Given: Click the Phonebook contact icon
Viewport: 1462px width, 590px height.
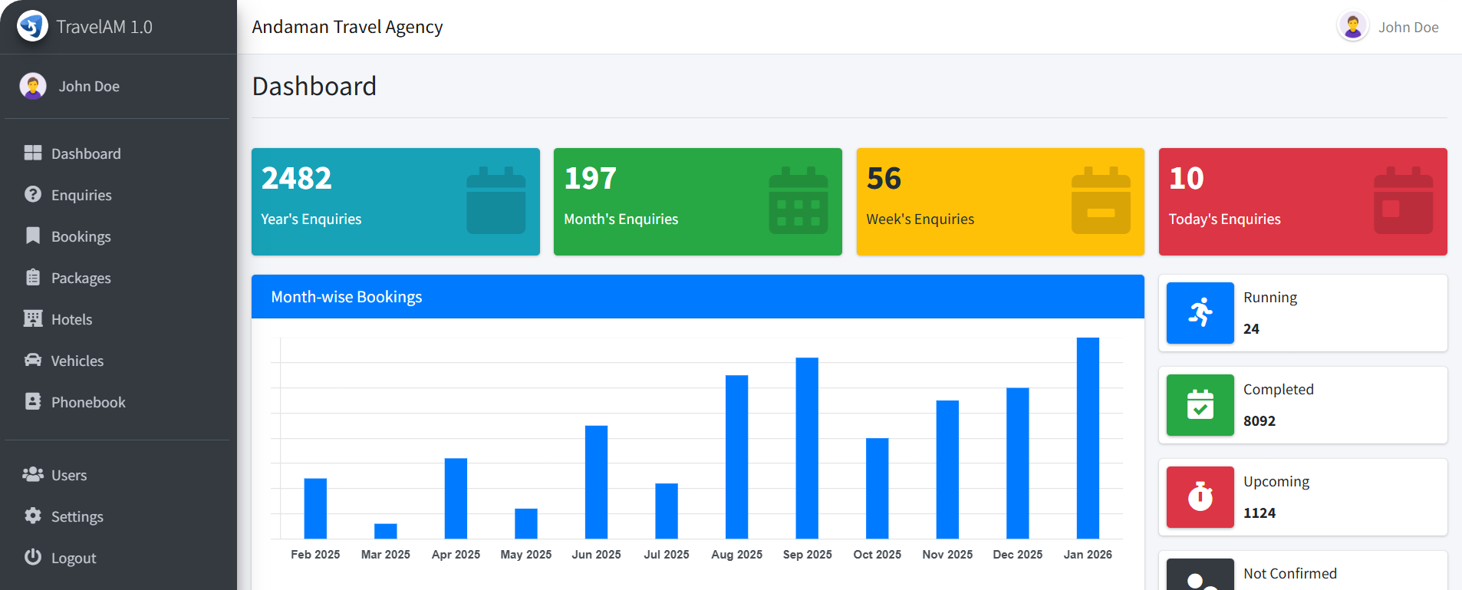Looking at the screenshot, I should pyautogui.click(x=32, y=402).
